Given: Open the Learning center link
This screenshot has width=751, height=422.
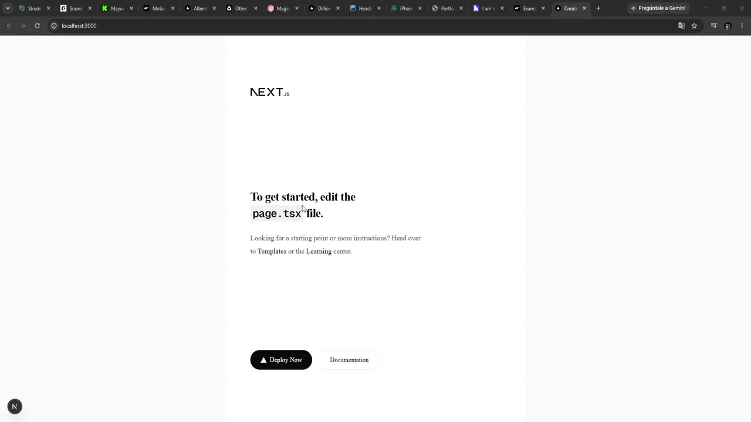Looking at the screenshot, I should (319, 251).
